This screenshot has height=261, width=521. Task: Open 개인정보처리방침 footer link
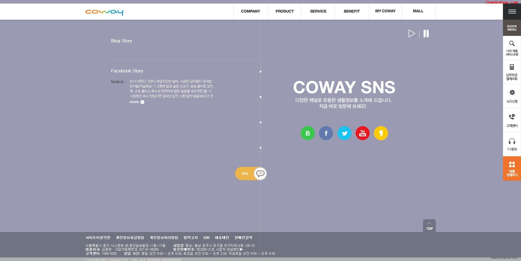tap(164, 237)
